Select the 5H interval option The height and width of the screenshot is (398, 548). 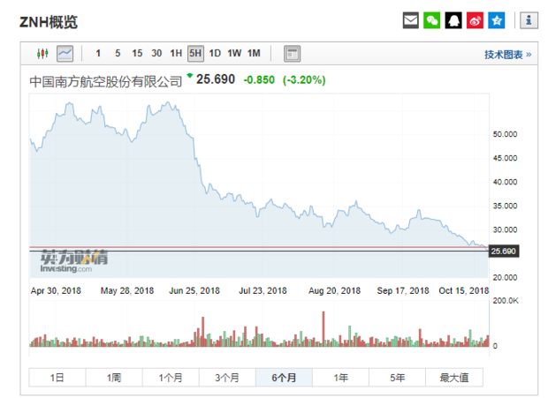(x=195, y=54)
